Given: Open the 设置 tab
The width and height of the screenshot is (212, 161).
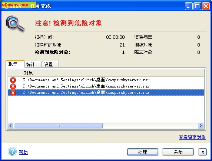Looking at the screenshot, I should click(x=50, y=64).
